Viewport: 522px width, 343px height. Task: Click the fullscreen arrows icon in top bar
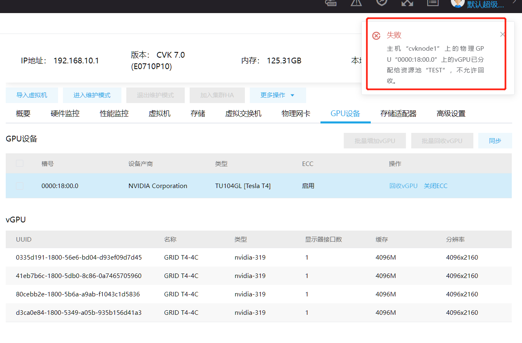point(407,2)
